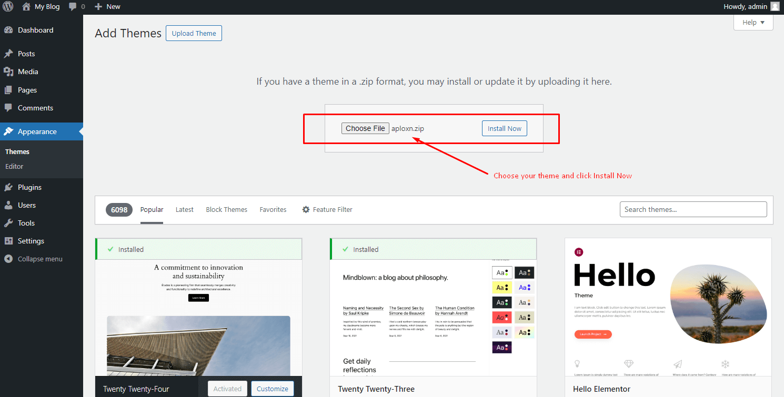Click the Search themes input field
The height and width of the screenshot is (397, 784).
[693, 209]
